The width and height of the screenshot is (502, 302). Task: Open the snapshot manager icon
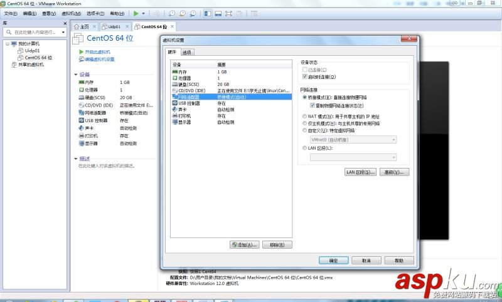tap(193, 13)
